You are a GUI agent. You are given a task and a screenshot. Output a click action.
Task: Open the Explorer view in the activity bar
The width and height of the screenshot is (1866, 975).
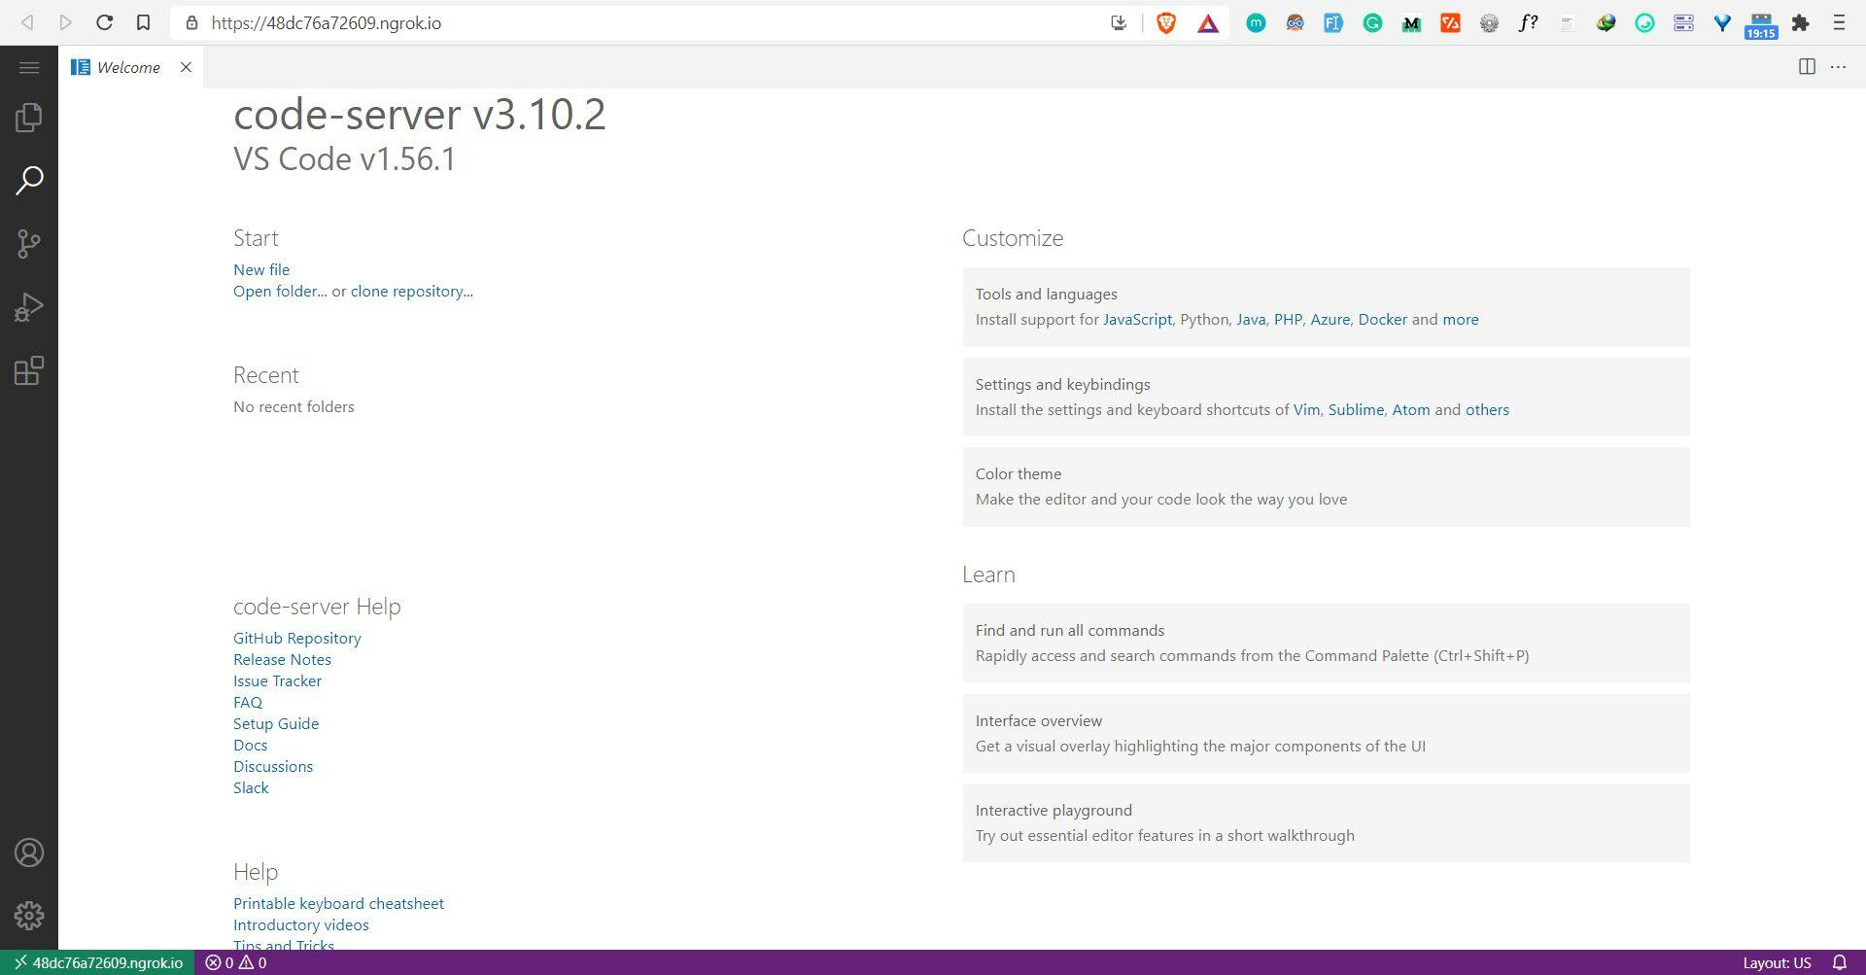click(x=29, y=117)
